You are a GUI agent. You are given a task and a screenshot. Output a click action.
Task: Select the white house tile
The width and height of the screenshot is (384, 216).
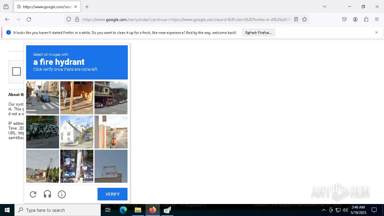pos(77,132)
